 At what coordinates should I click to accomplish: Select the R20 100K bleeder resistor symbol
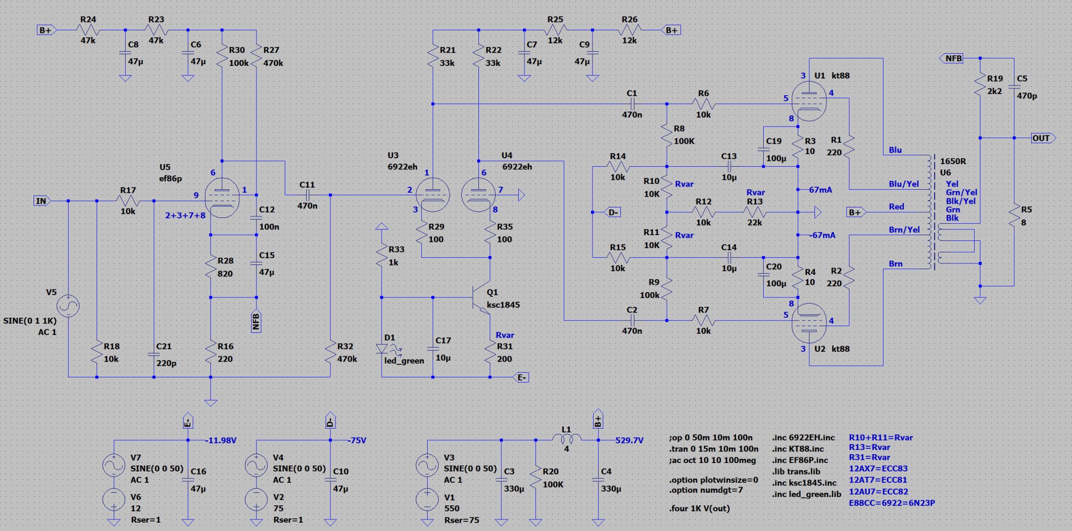click(x=535, y=477)
